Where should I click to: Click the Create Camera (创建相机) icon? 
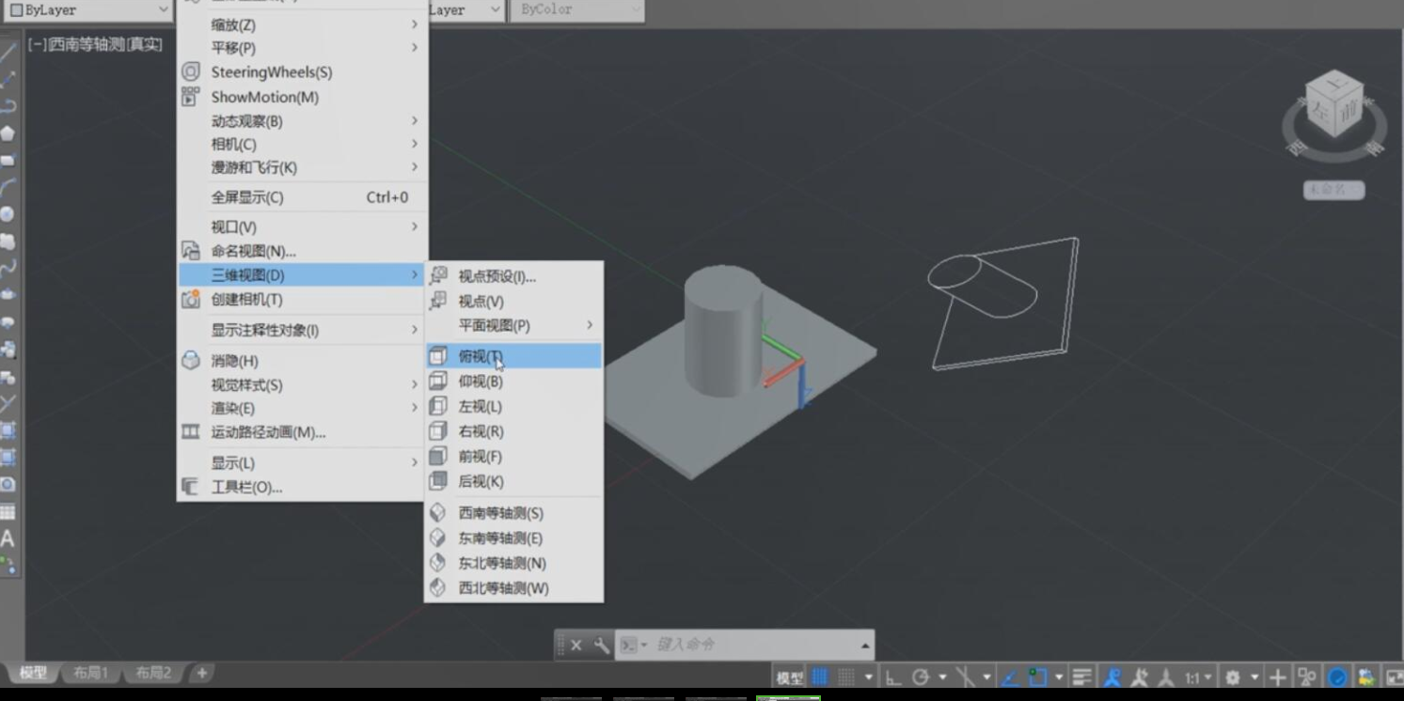pos(191,299)
